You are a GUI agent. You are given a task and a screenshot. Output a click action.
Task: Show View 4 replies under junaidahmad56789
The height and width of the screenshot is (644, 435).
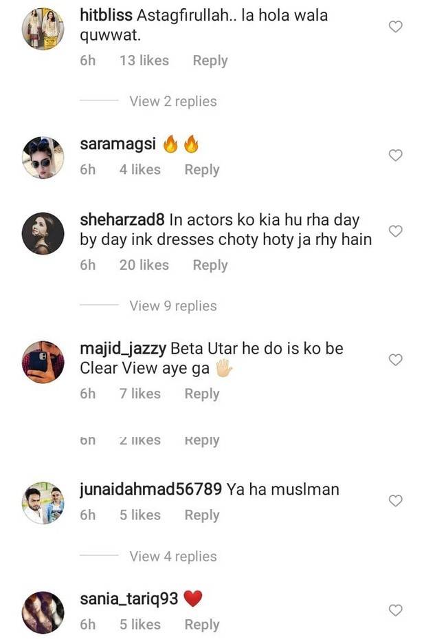(x=172, y=557)
